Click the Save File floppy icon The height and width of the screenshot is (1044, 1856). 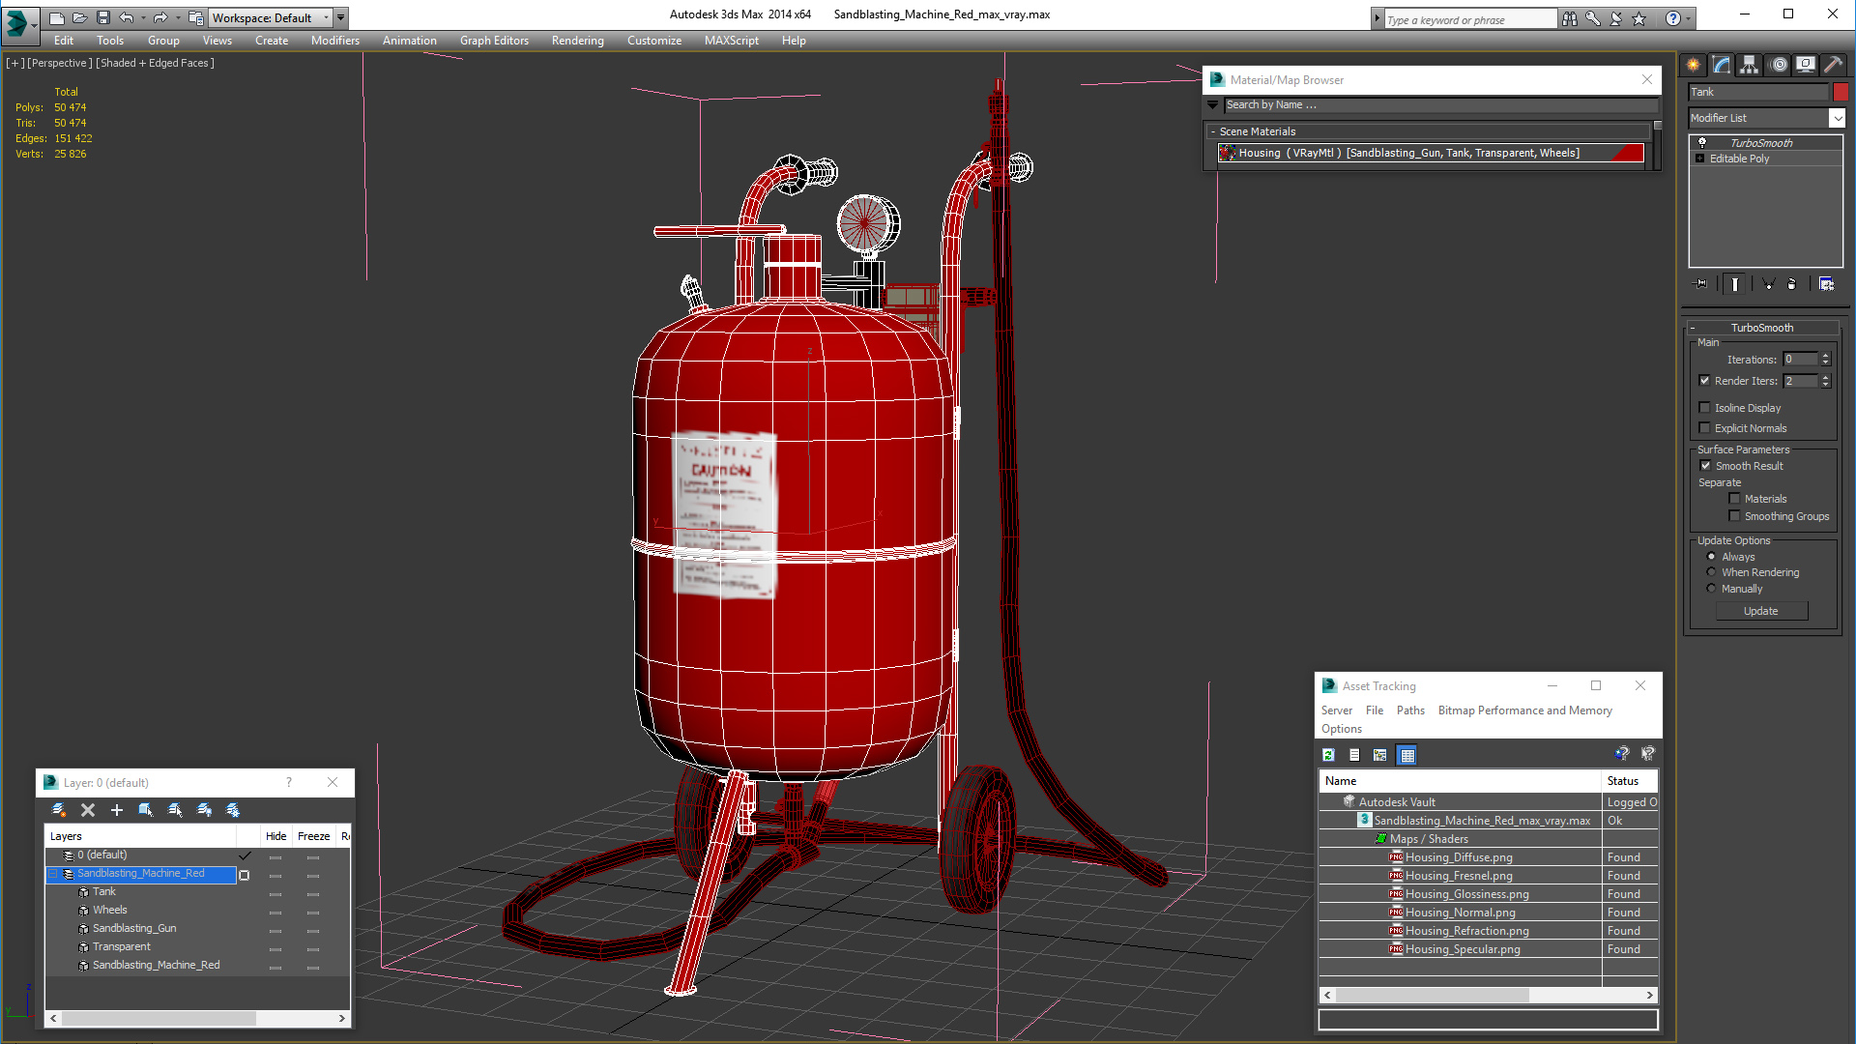103,17
